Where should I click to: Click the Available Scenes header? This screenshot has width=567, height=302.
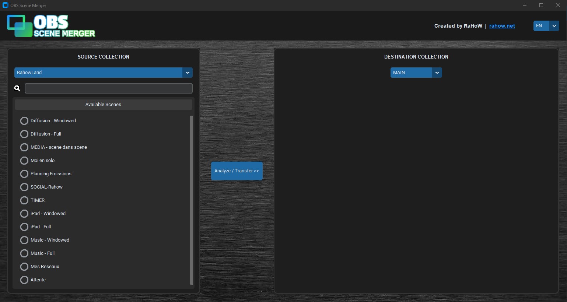click(103, 104)
